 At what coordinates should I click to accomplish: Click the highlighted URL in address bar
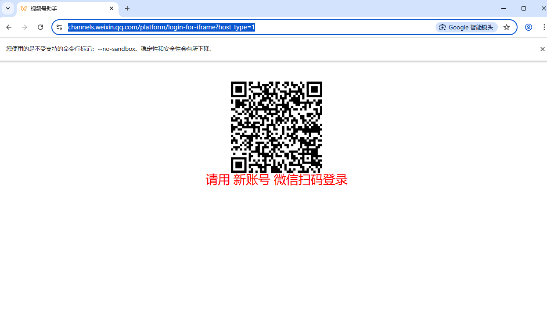pos(161,27)
